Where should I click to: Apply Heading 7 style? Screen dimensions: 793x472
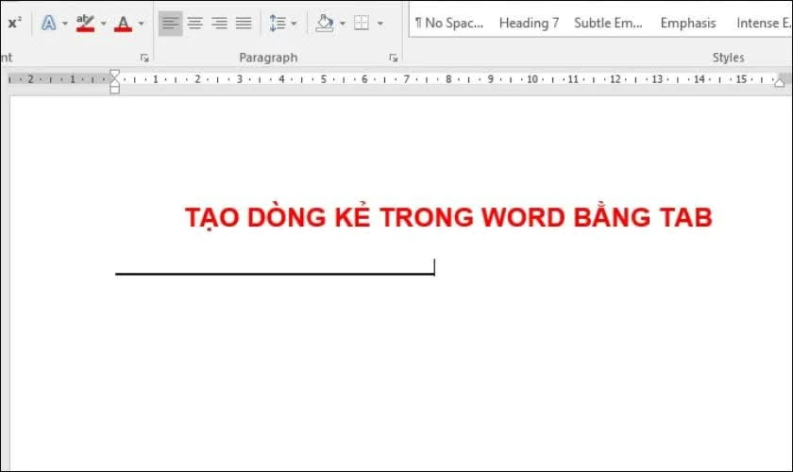(x=529, y=24)
